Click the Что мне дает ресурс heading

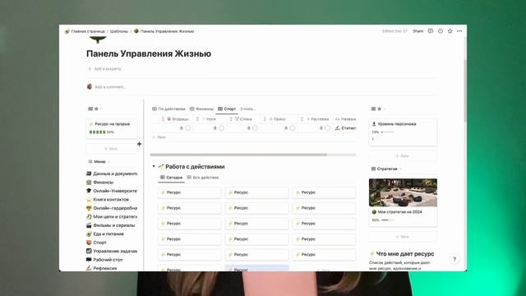(x=405, y=254)
